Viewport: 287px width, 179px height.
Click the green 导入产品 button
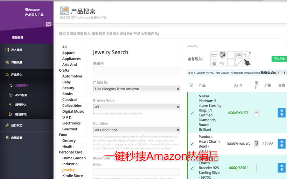pyautogui.click(x=279, y=59)
